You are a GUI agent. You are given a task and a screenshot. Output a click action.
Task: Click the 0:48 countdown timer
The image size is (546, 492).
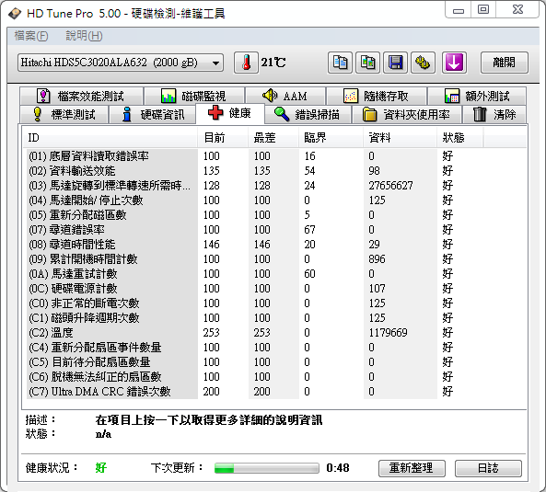(x=338, y=468)
